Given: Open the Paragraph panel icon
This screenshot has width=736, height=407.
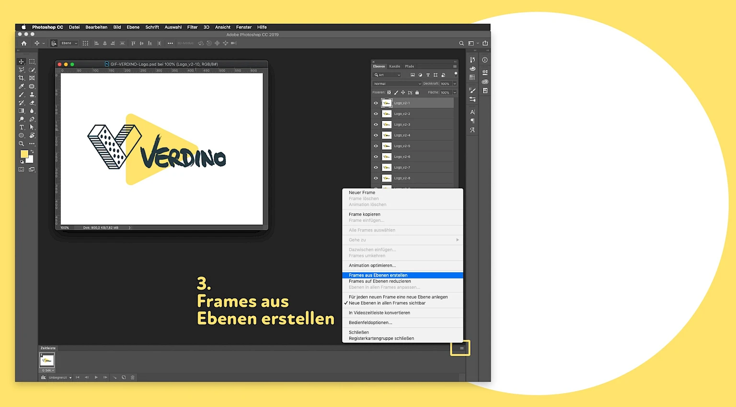Looking at the screenshot, I should (472, 121).
